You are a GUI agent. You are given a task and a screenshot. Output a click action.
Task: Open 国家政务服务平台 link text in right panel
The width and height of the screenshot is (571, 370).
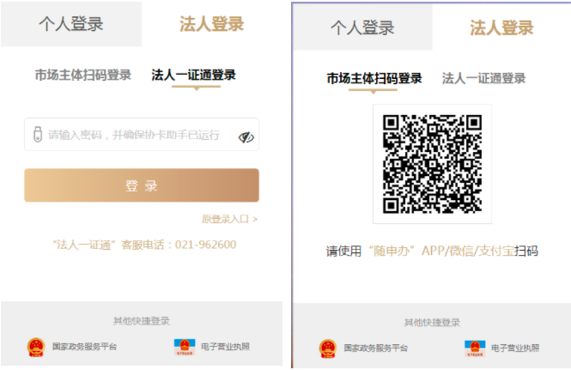click(376, 348)
